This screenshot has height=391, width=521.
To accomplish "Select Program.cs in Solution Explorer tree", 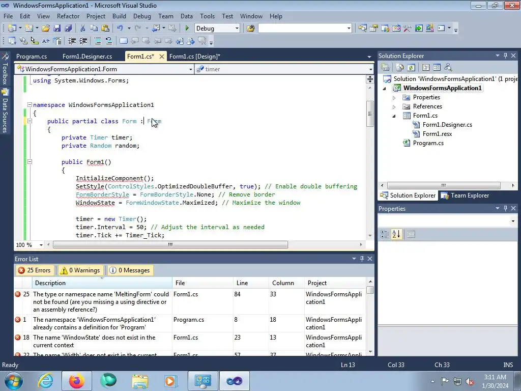I will pos(428,143).
